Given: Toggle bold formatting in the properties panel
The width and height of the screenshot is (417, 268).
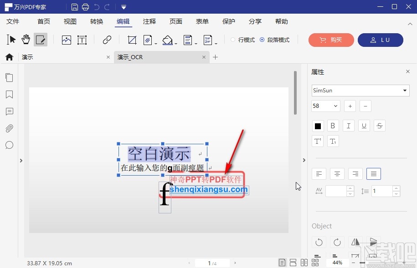Looking at the screenshot, I should click(x=333, y=126).
